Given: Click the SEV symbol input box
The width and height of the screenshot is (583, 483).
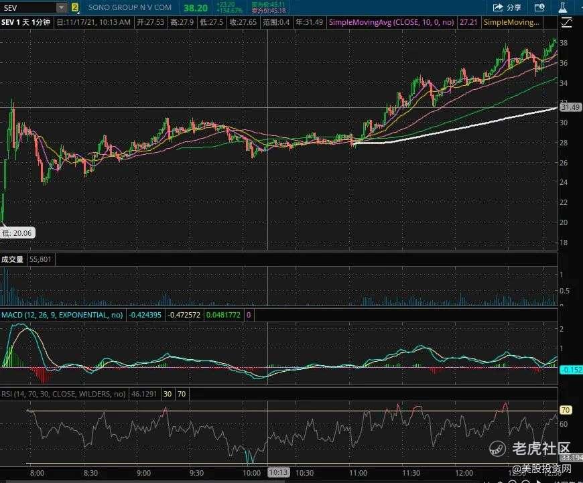Looking at the screenshot, I should coord(29,7).
